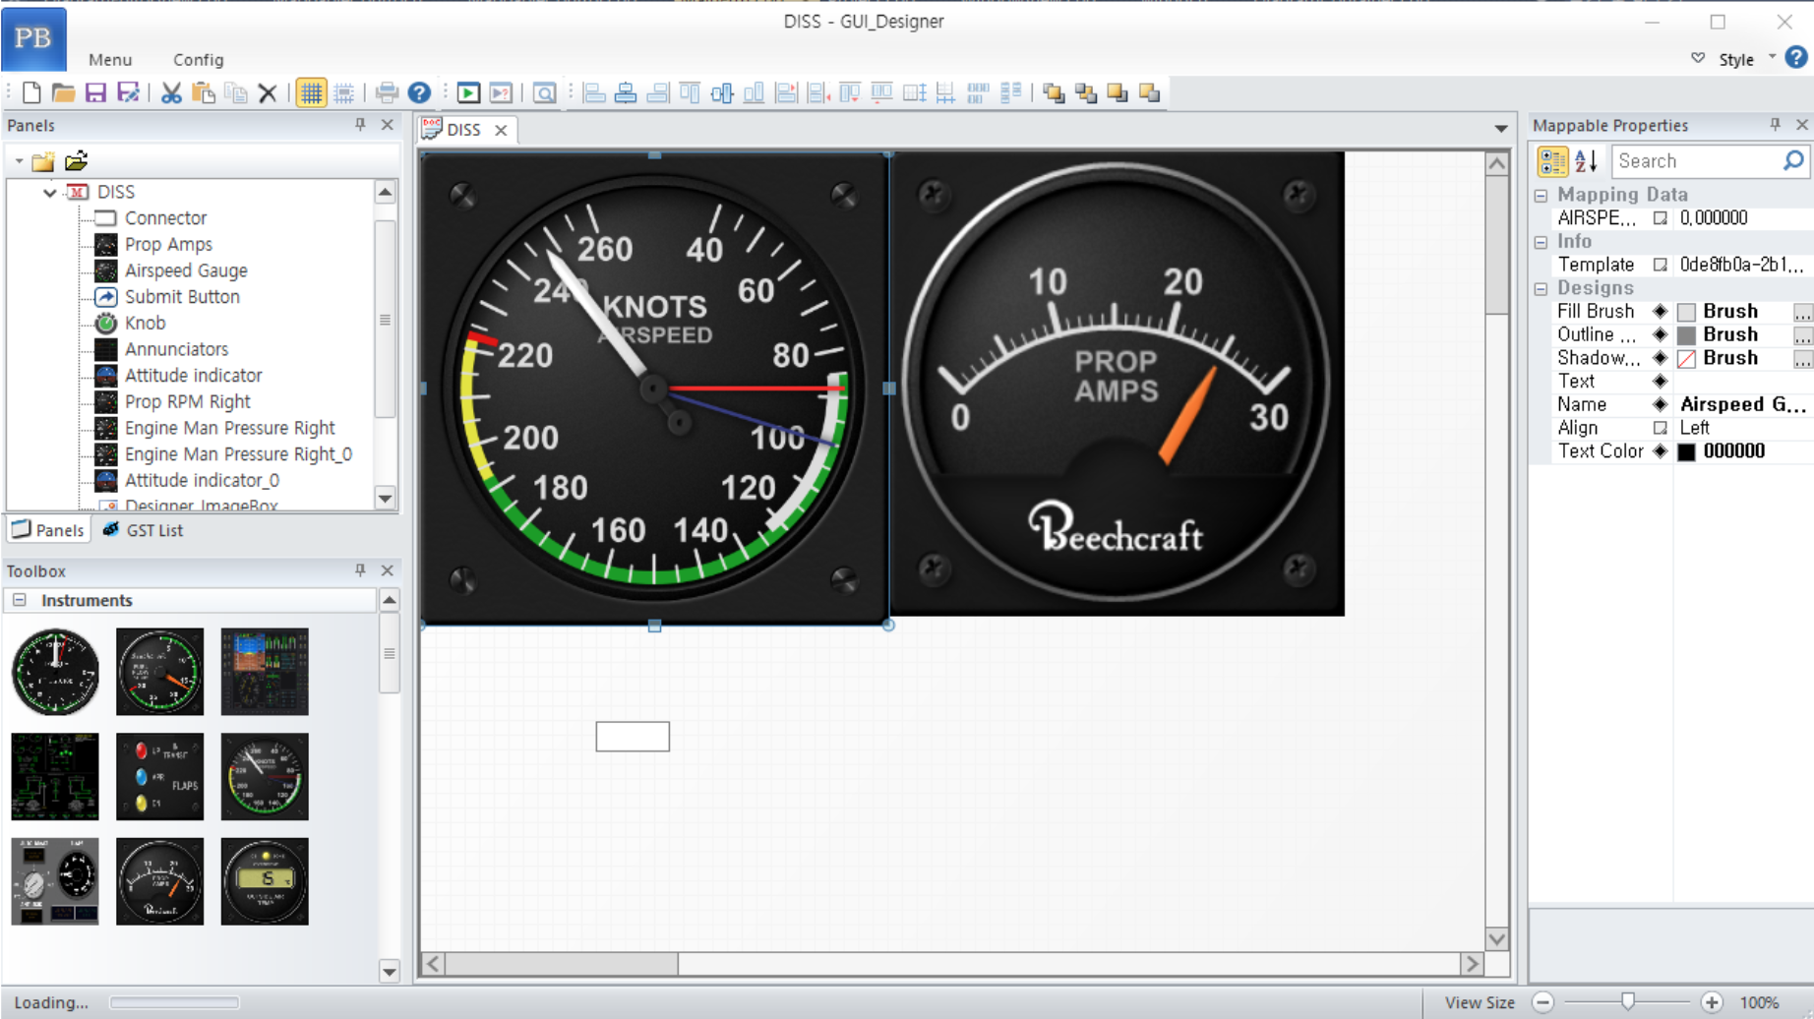Create a new file from toolbar

[31, 92]
